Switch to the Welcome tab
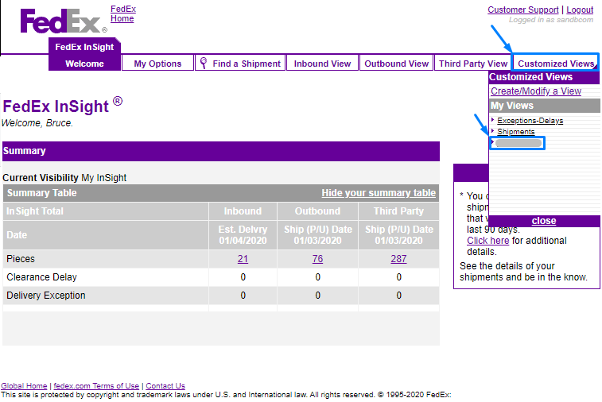 coord(84,64)
